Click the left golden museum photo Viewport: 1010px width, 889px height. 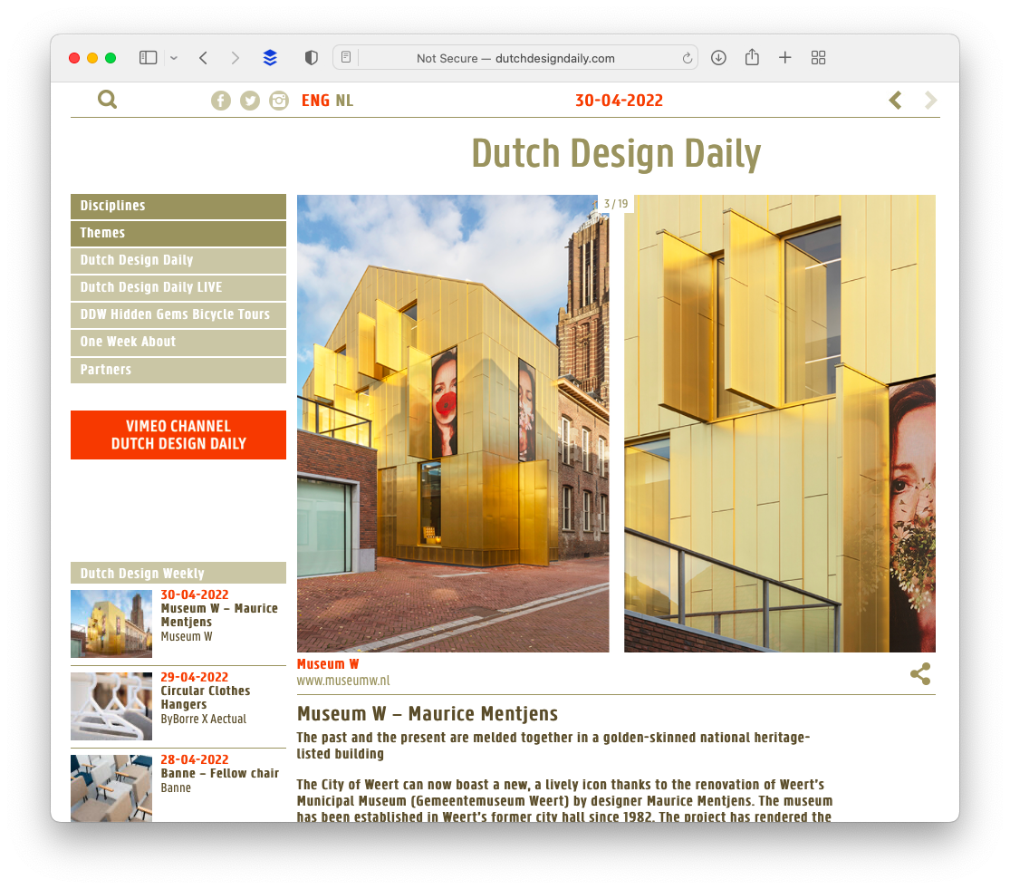pos(453,423)
